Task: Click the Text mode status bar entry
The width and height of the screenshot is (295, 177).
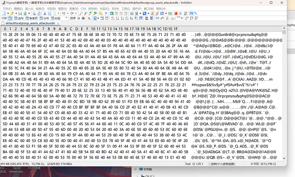Action: 188,164
